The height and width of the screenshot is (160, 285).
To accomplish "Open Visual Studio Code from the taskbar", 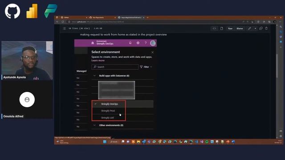I will click(196, 142).
